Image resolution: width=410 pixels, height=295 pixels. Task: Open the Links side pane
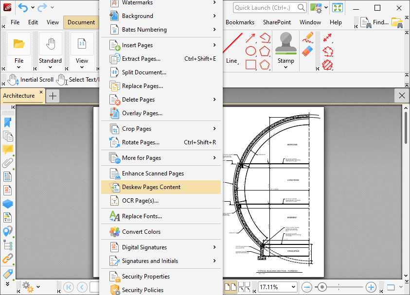point(8,259)
